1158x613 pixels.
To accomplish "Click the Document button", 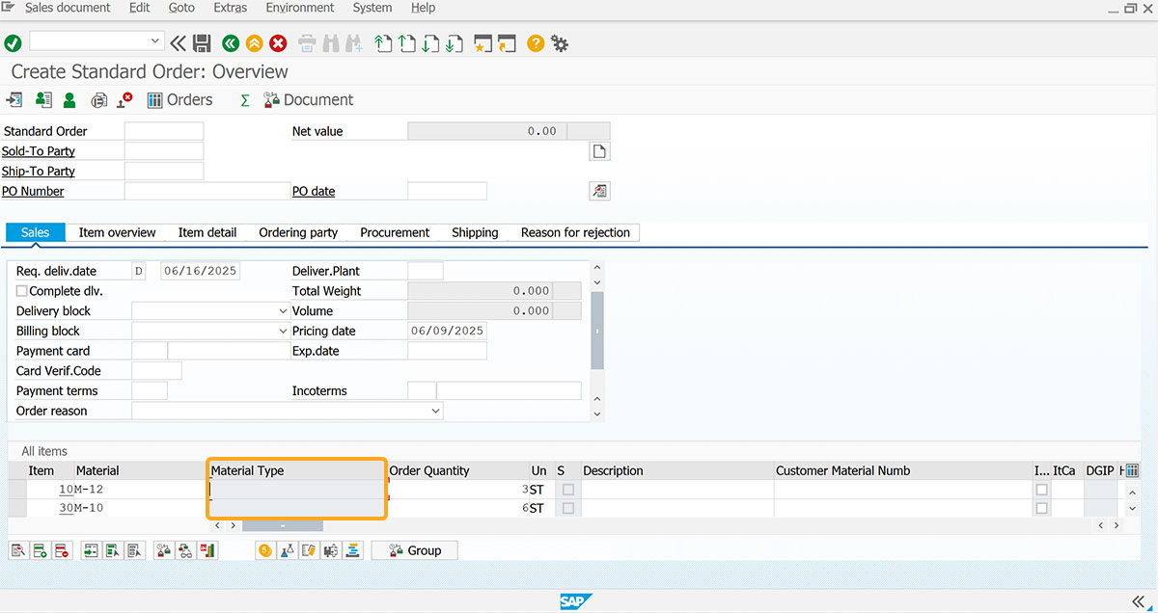I will coord(309,100).
